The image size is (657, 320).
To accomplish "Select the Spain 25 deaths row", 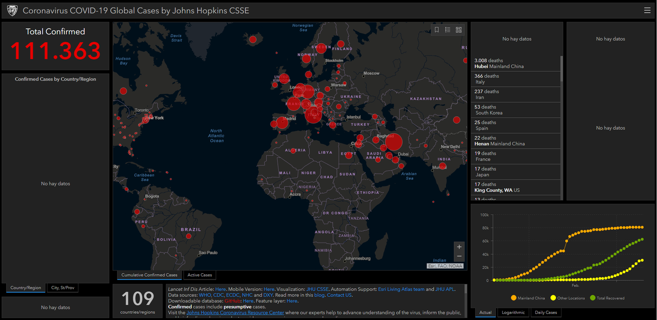I will pos(515,125).
